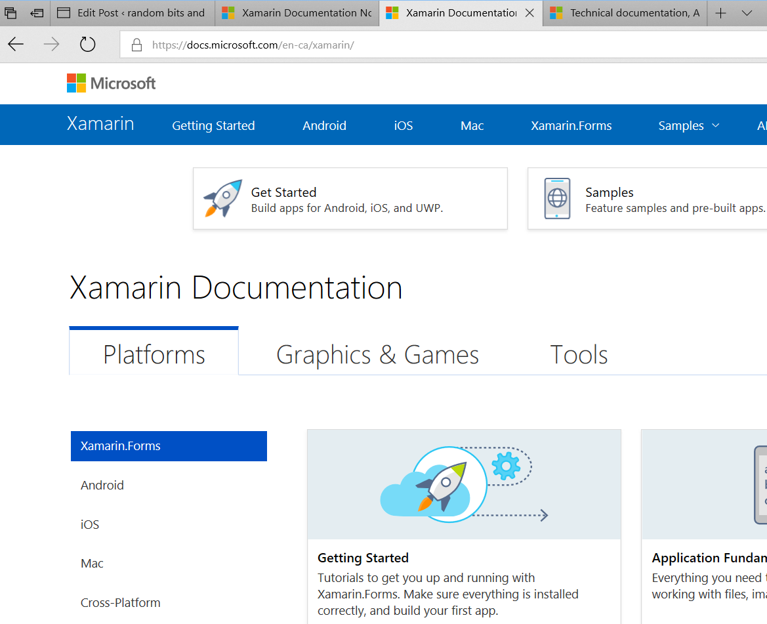
Task: Open Xamarin.Forms in the blue navbar
Action: [x=571, y=125]
